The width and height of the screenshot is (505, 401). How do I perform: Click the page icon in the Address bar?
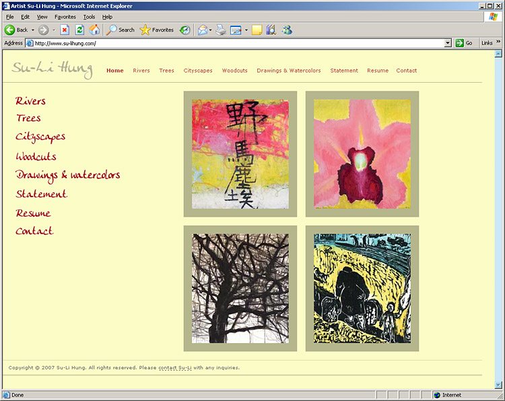click(x=30, y=43)
